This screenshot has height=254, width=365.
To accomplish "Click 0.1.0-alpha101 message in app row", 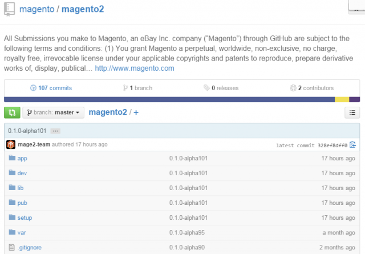I will (x=188, y=159).
